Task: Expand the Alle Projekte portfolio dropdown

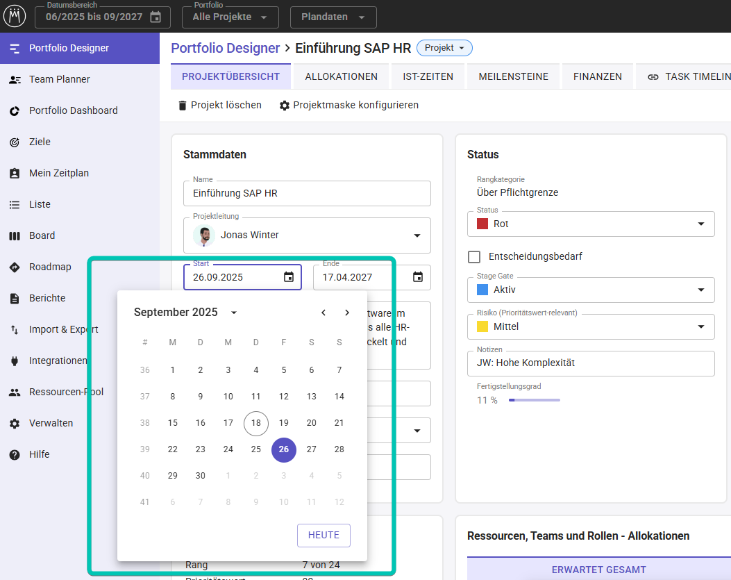Action: point(230,17)
